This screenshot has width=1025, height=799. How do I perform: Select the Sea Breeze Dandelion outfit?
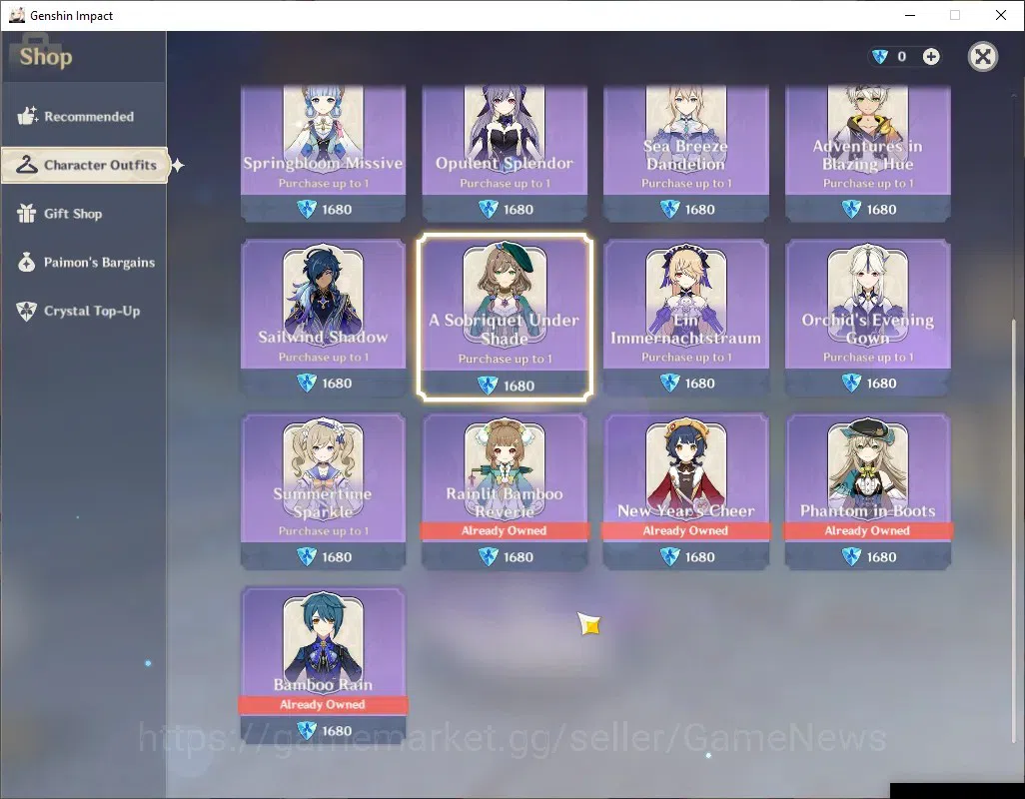(x=685, y=154)
